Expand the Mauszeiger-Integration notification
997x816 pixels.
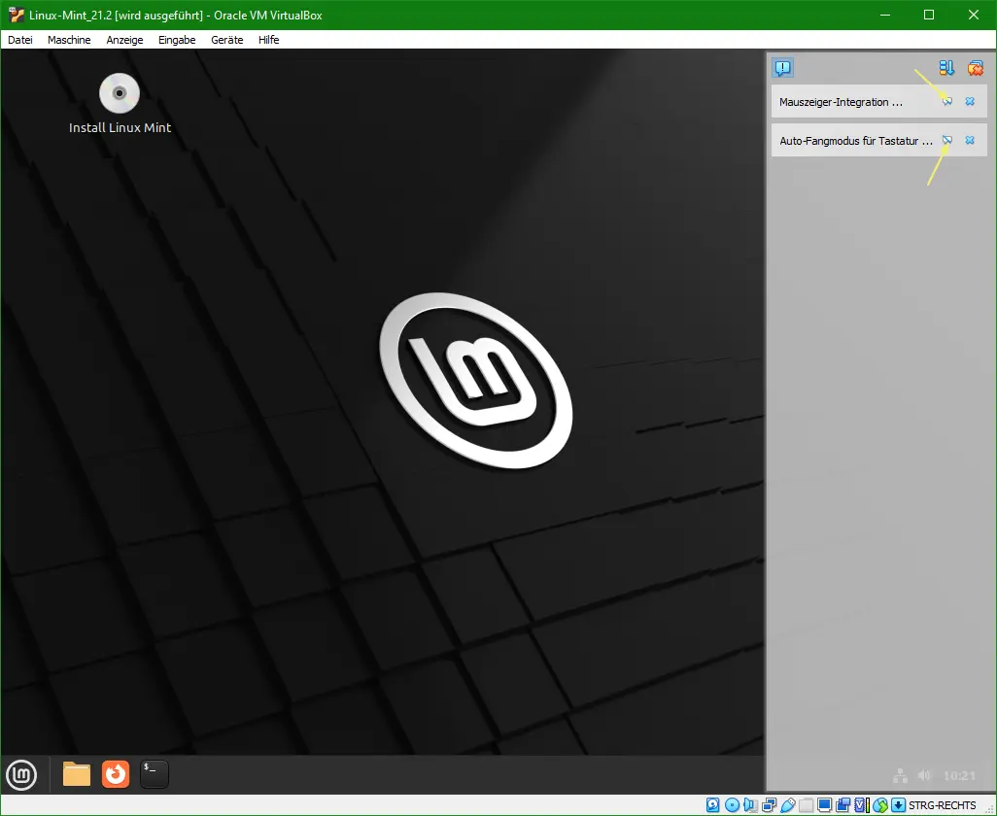947,101
